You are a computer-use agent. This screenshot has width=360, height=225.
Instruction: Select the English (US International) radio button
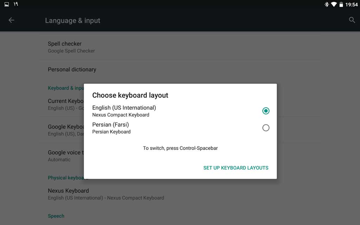coord(266,111)
